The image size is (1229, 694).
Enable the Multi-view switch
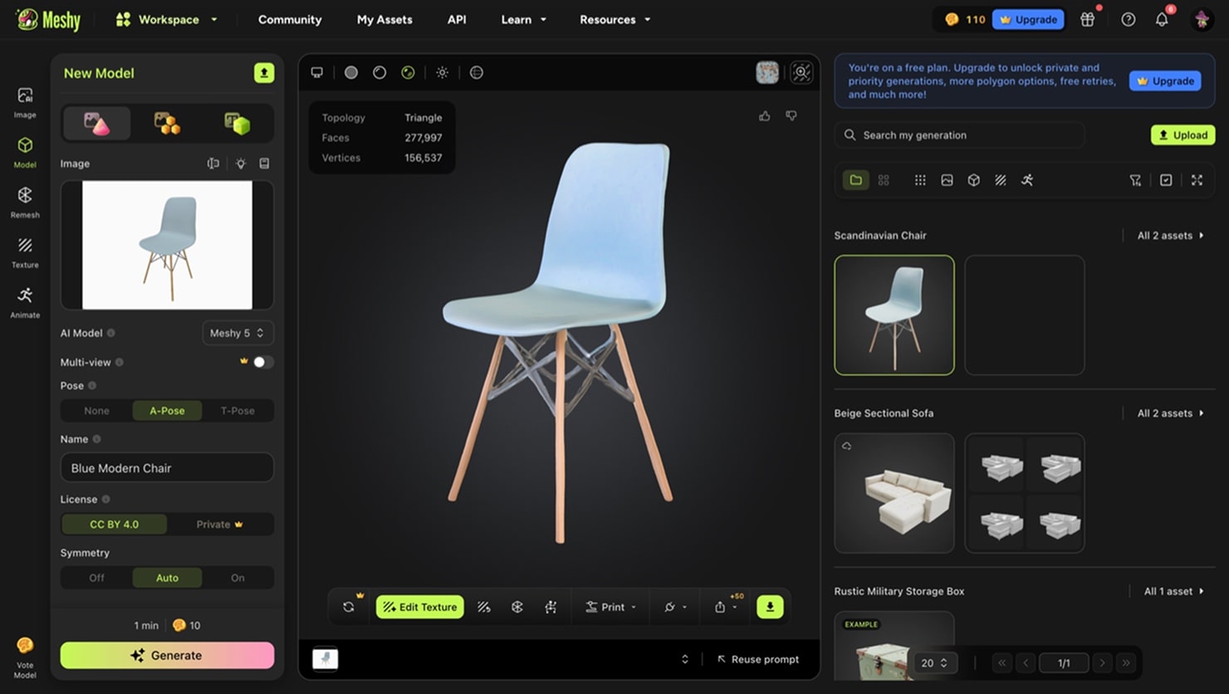(x=261, y=362)
